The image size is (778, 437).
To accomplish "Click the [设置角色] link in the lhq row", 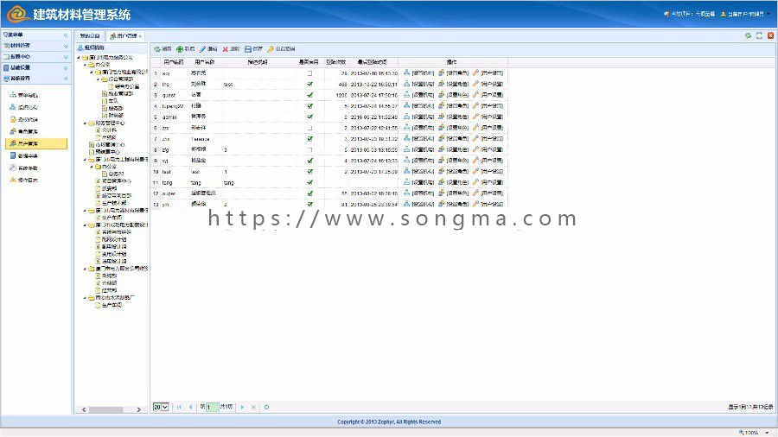I will (457, 85).
